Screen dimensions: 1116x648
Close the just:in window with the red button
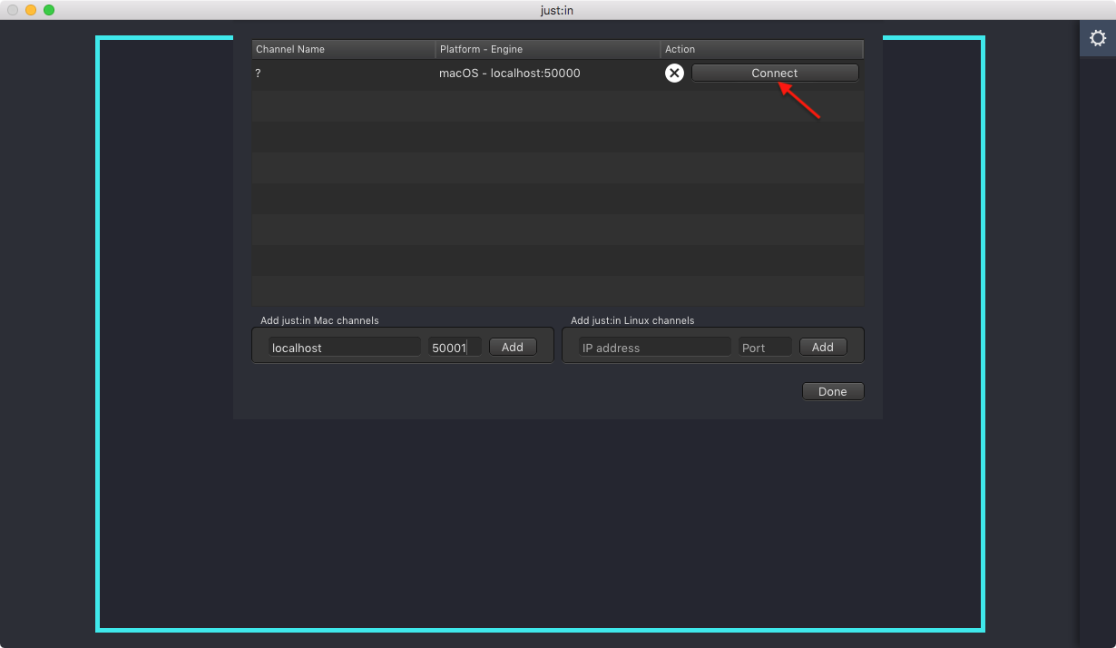pos(13,10)
